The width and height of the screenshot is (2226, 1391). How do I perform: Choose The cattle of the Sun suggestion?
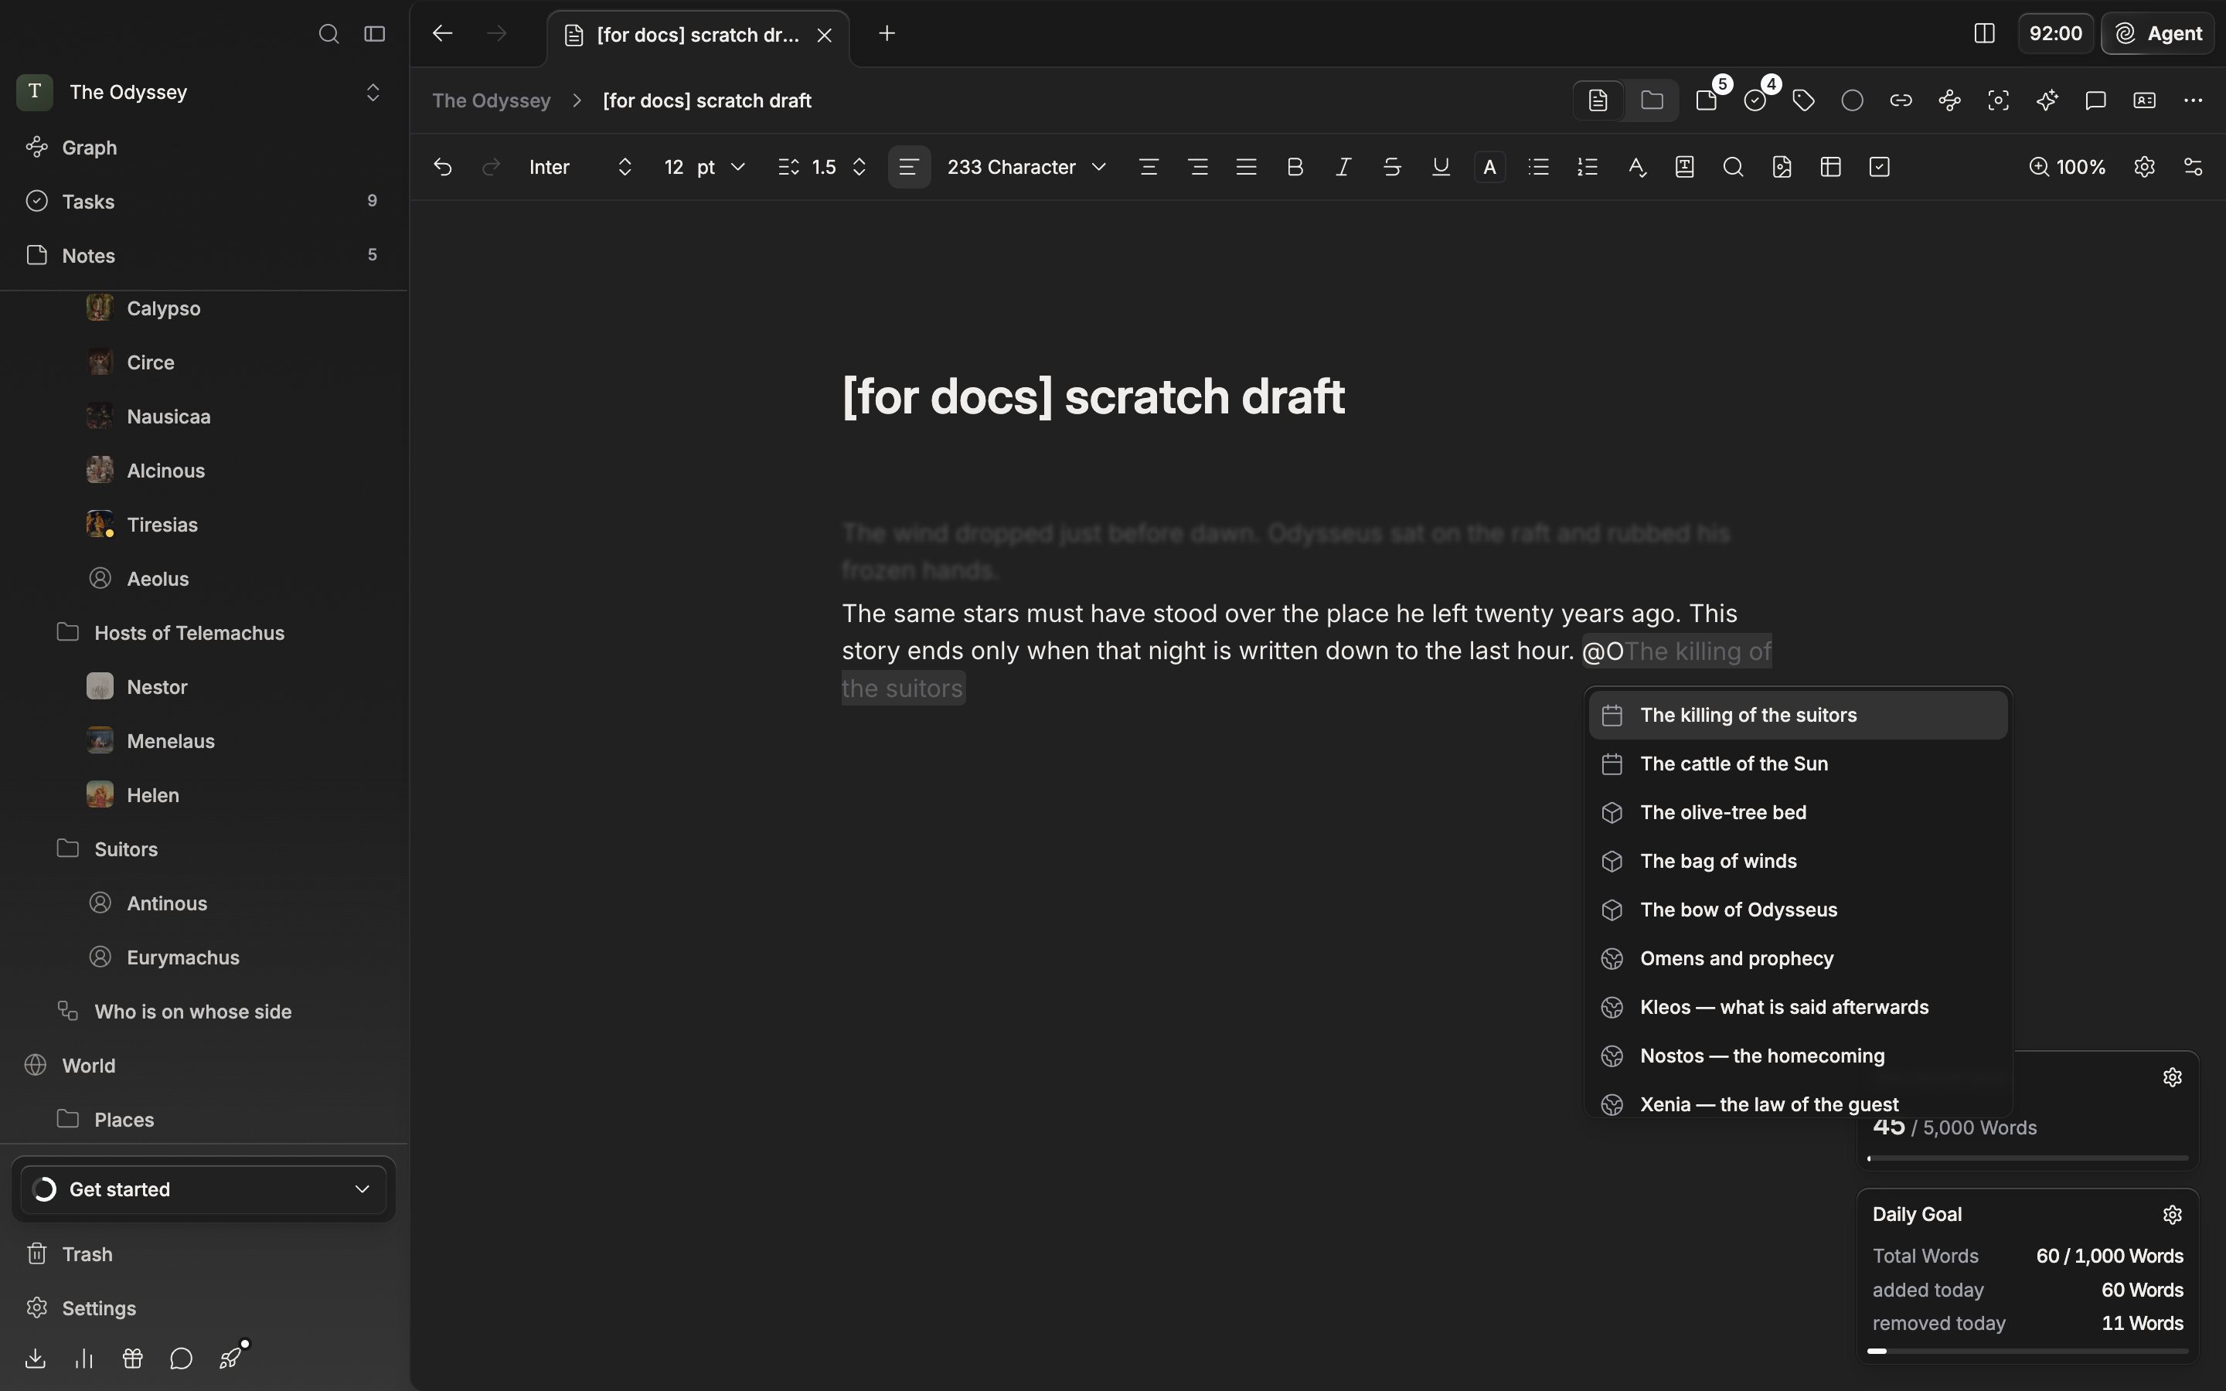(1797, 764)
